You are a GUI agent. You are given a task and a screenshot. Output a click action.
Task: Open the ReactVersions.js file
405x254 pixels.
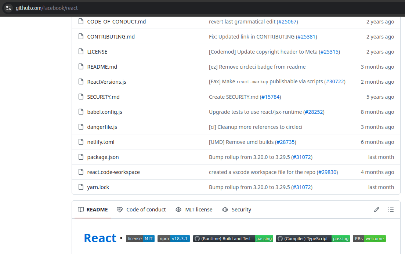pos(107,82)
